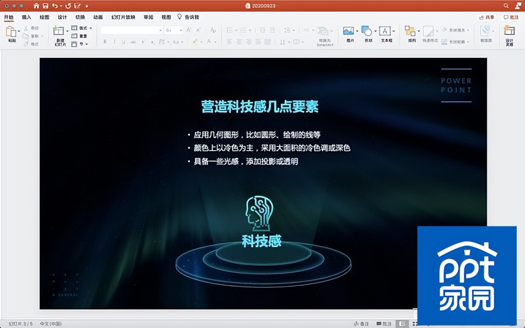Click the line spacing icon
Viewport: 525px width, 328px height.
(287, 30)
